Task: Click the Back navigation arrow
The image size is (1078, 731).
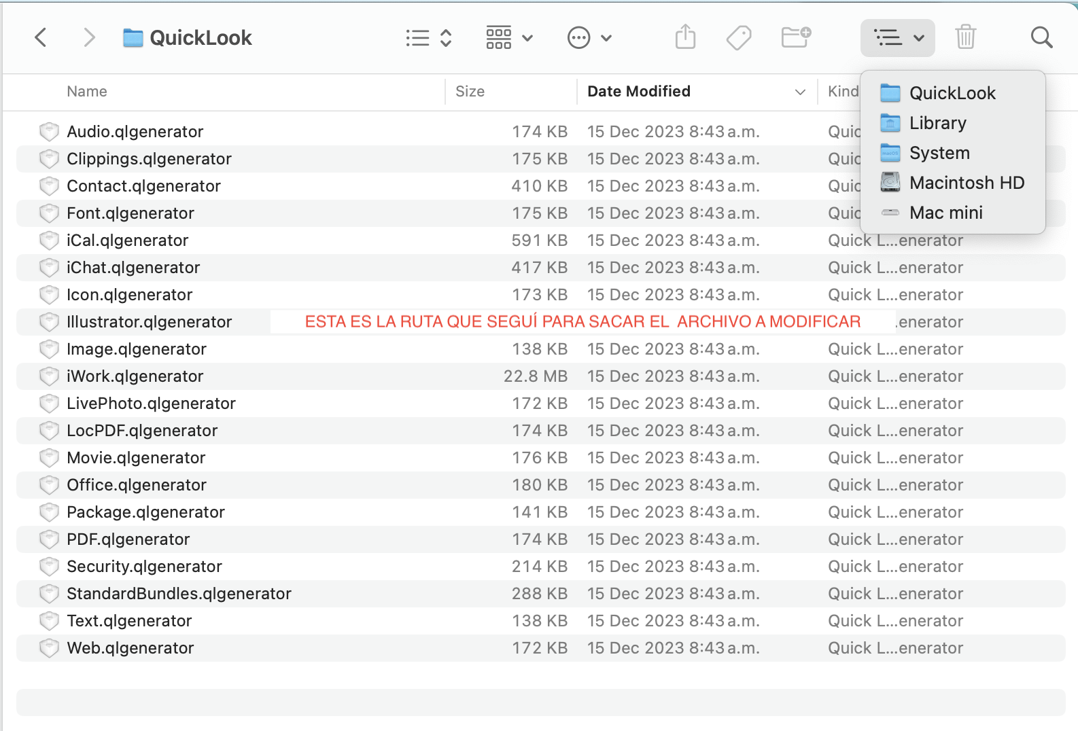Action: coord(41,37)
